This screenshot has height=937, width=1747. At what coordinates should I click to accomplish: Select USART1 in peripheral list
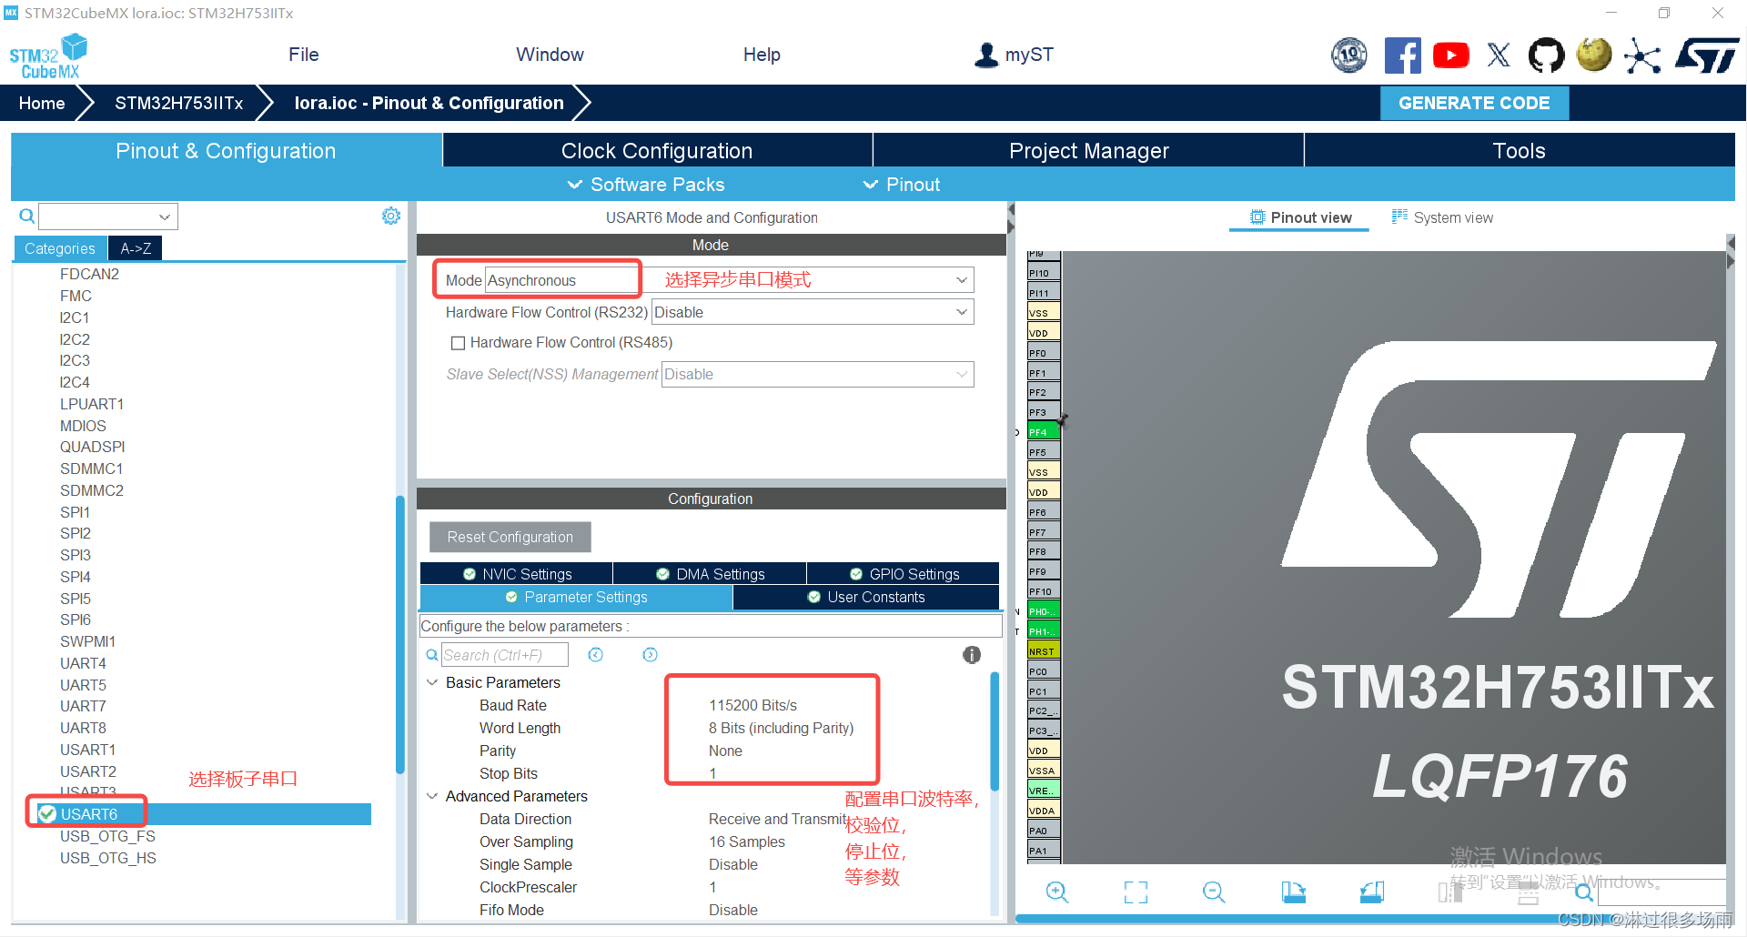[87, 750]
